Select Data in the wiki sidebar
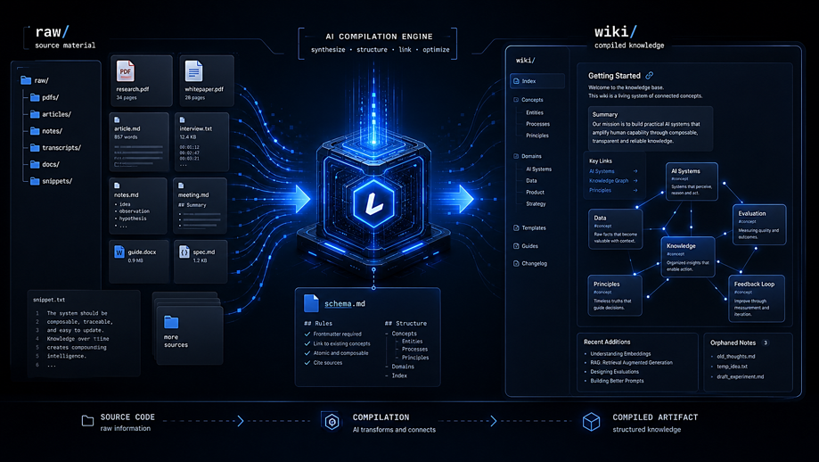The height and width of the screenshot is (462, 819). (x=531, y=180)
